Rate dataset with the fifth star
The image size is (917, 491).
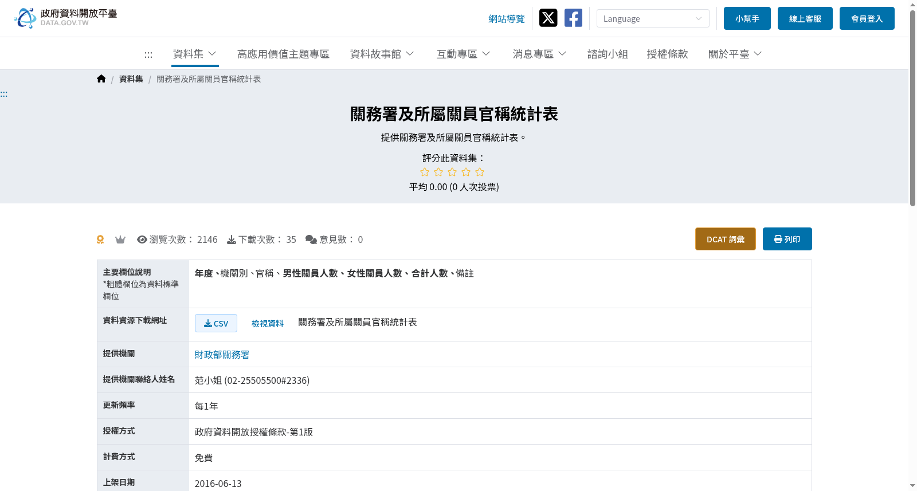click(480, 172)
